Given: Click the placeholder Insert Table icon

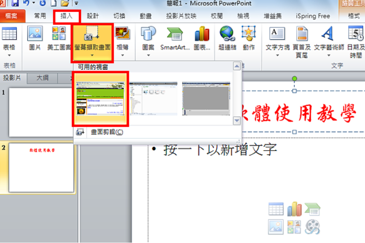Looking at the screenshot, I should click(x=276, y=209).
